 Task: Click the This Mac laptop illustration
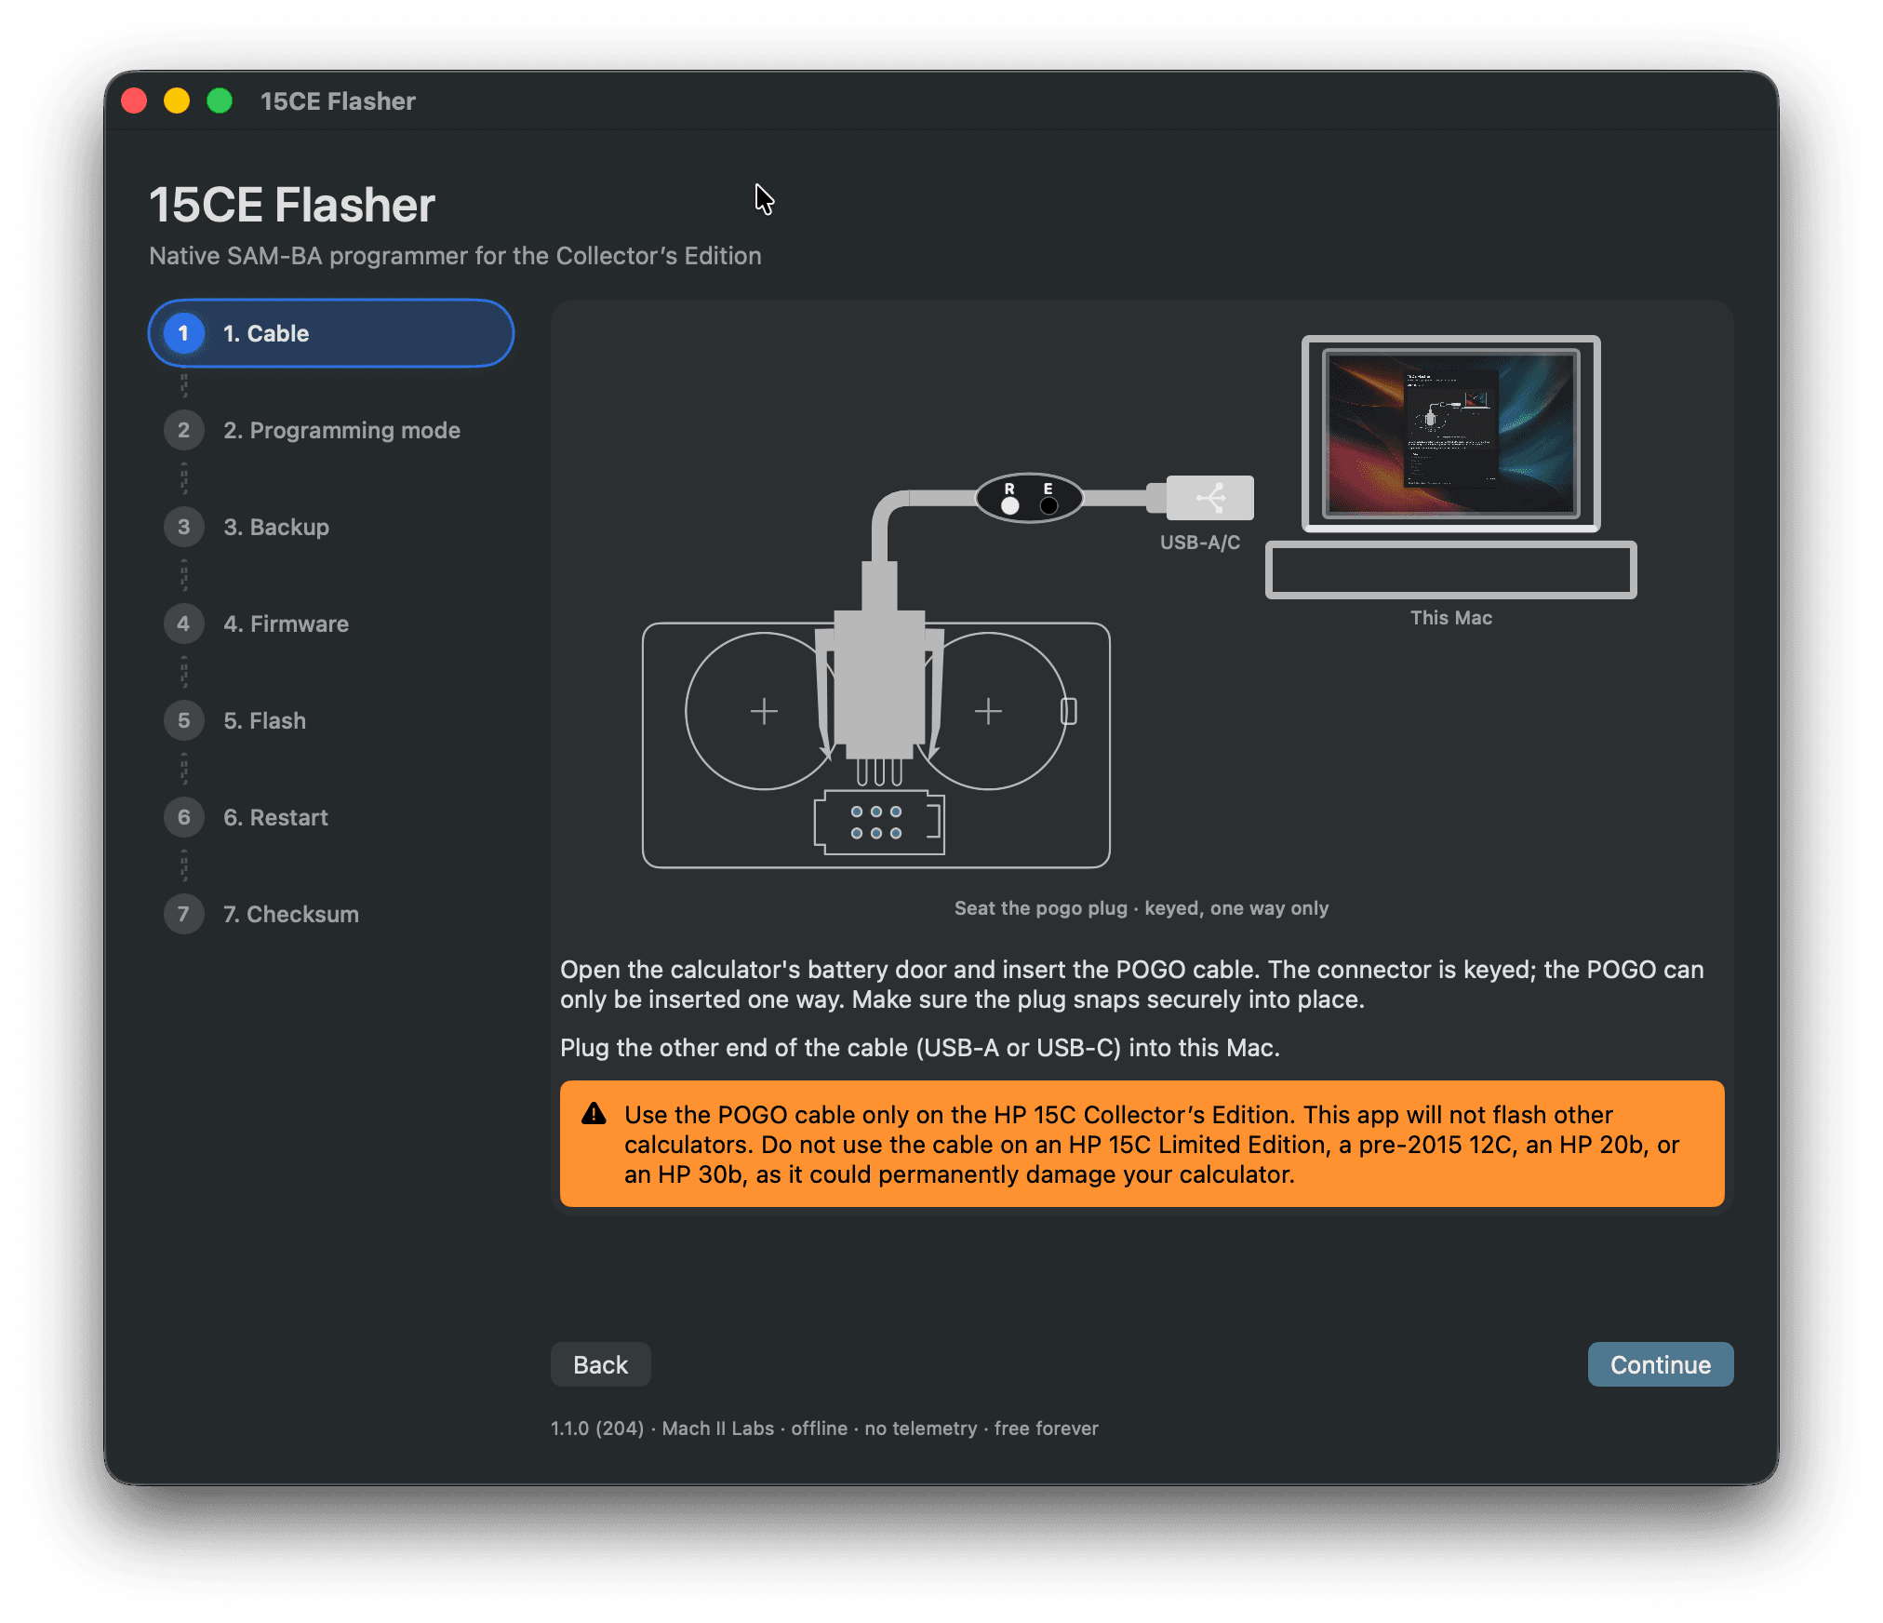(1450, 466)
